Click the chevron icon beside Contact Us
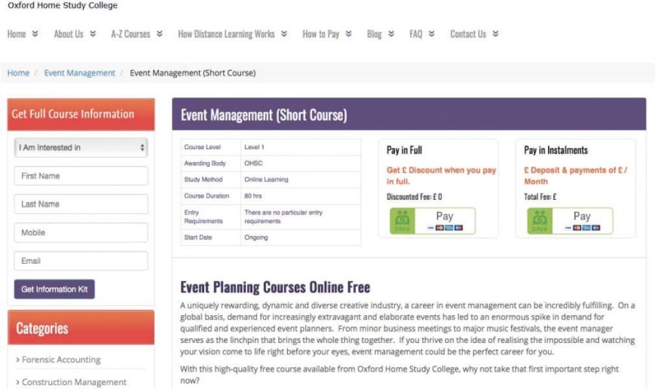 click(x=495, y=34)
